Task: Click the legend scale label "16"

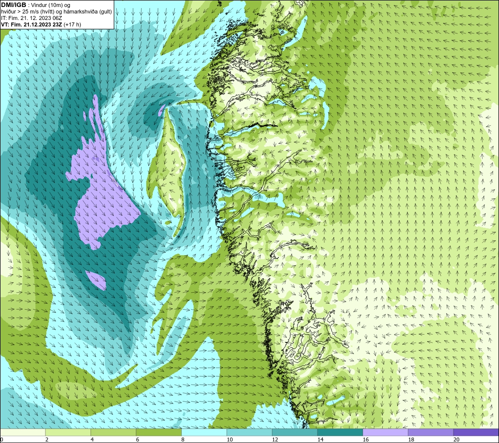Action: coord(366,440)
